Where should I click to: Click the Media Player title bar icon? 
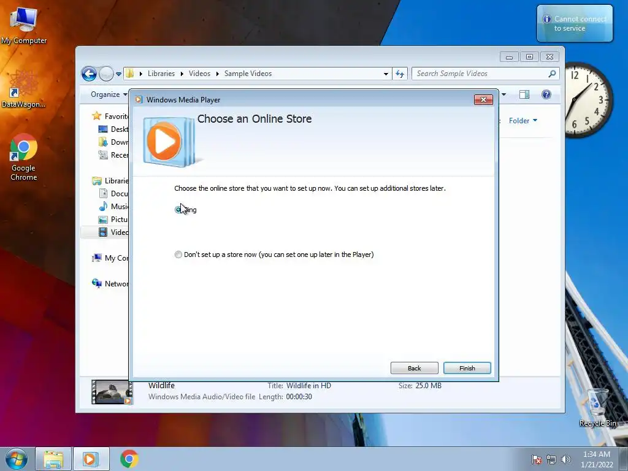click(x=139, y=100)
